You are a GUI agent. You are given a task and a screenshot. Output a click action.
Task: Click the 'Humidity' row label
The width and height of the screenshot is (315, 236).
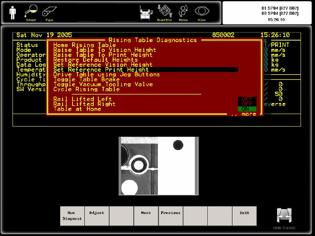(31, 74)
